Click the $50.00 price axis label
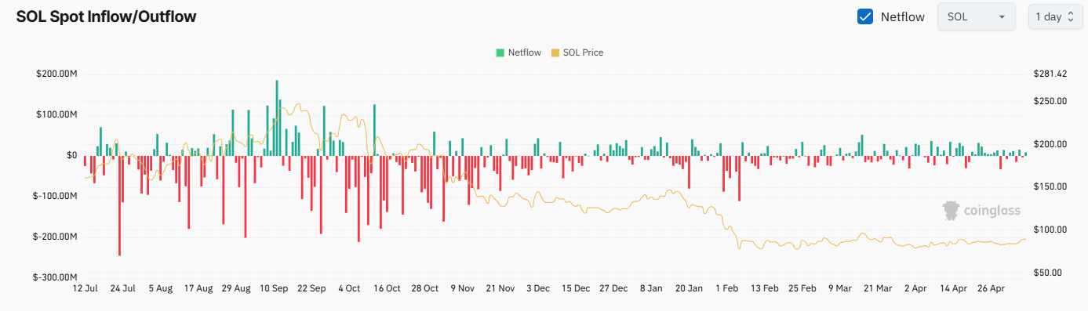 1048,273
